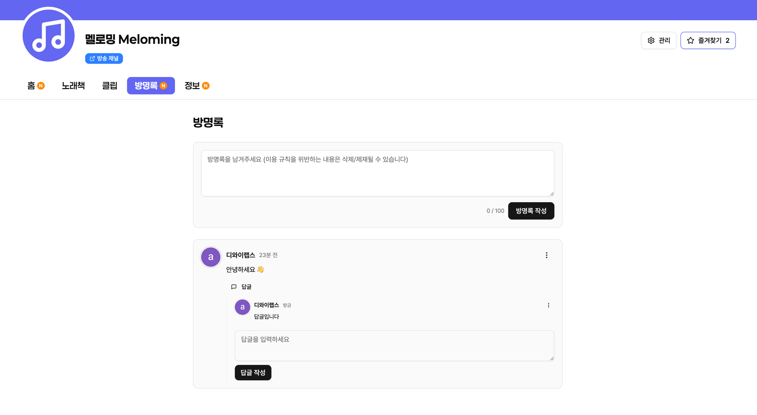Image resolution: width=757 pixels, height=415 pixels.
Task: Focus the guestbook message text area
Action: click(377, 173)
